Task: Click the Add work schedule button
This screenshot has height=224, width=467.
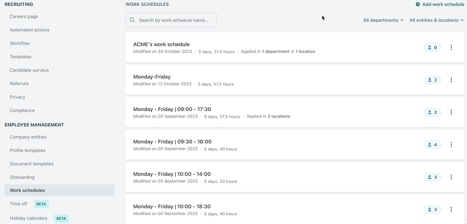Action: [440, 4]
